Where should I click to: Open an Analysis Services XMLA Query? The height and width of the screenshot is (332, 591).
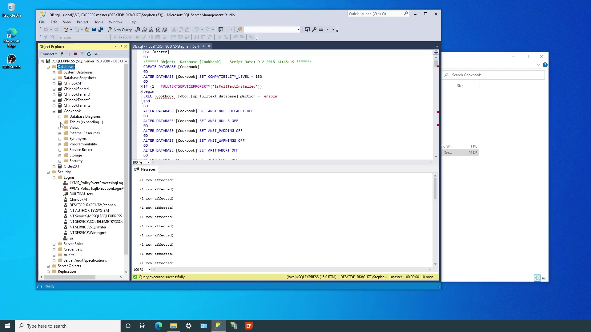(x=158, y=30)
